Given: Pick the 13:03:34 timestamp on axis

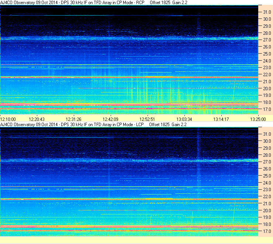Looking at the screenshot, I should coord(184,119).
